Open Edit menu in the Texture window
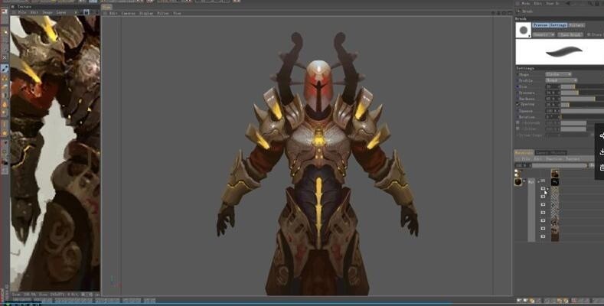This screenshot has width=604, height=306. coord(34,12)
